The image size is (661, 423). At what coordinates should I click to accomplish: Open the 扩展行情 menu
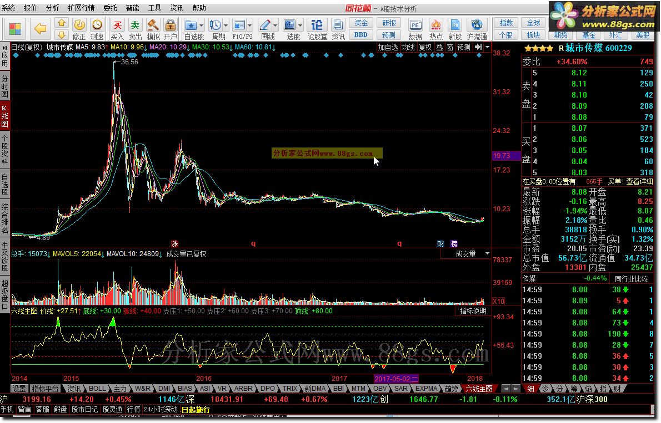[81, 8]
